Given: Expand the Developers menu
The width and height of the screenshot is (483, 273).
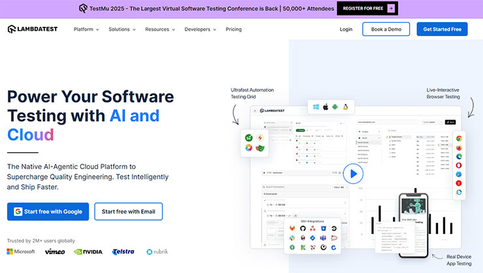Looking at the screenshot, I should (x=200, y=29).
